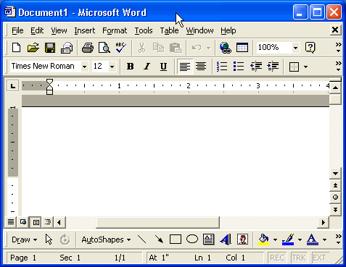Click Select Browse Object circle button
Screen dimensions: 346x267
pos(335,198)
